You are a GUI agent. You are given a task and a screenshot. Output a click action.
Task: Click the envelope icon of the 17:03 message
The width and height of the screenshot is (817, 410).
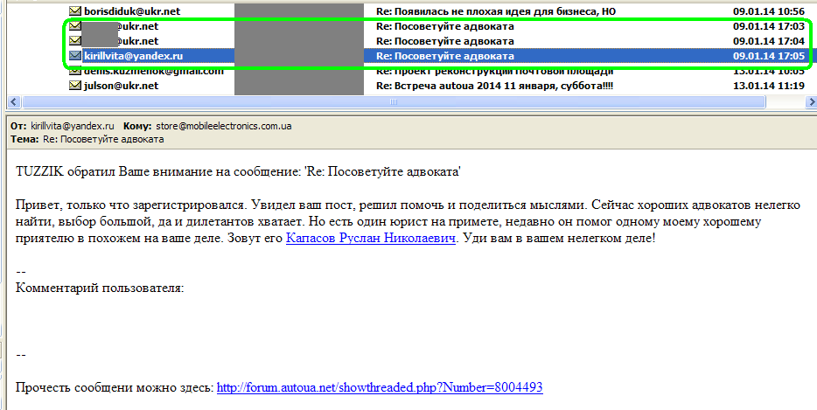[74, 26]
